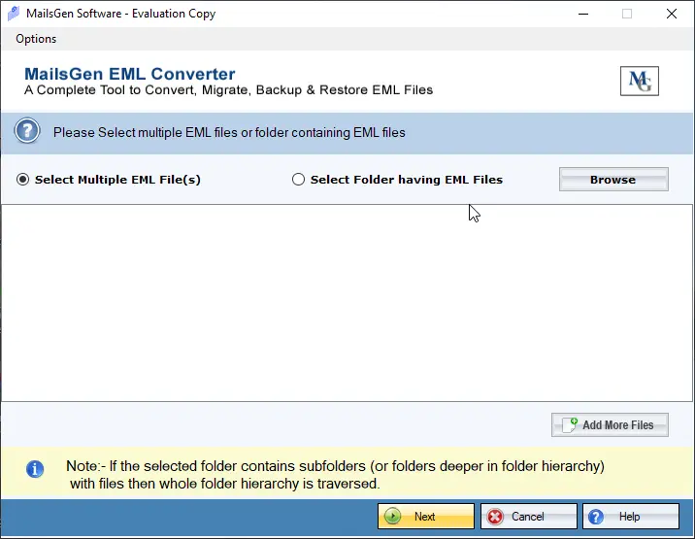Choose Select Multiple EML File(s) option
This screenshot has height=539, width=695.
tap(23, 180)
